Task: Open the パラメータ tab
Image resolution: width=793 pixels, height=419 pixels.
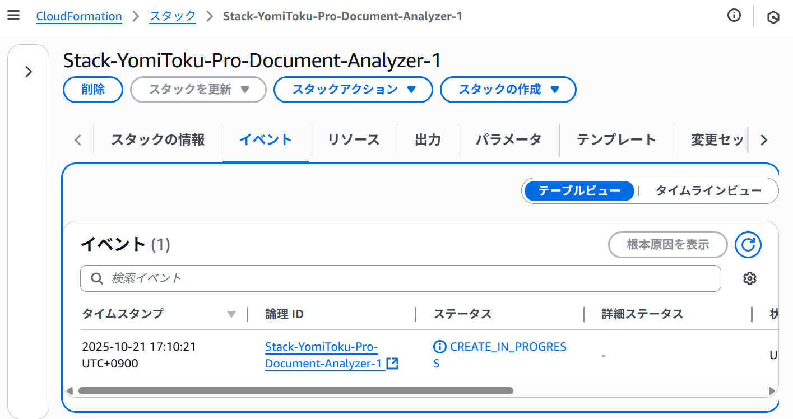Action: pos(508,140)
